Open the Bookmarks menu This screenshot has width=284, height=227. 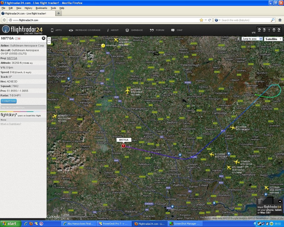41,8
